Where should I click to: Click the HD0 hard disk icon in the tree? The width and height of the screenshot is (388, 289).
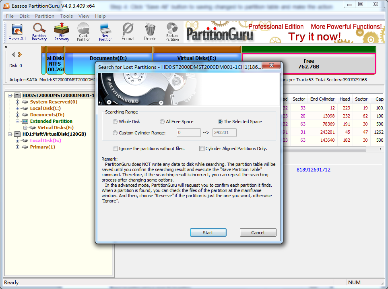(x=17, y=95)
